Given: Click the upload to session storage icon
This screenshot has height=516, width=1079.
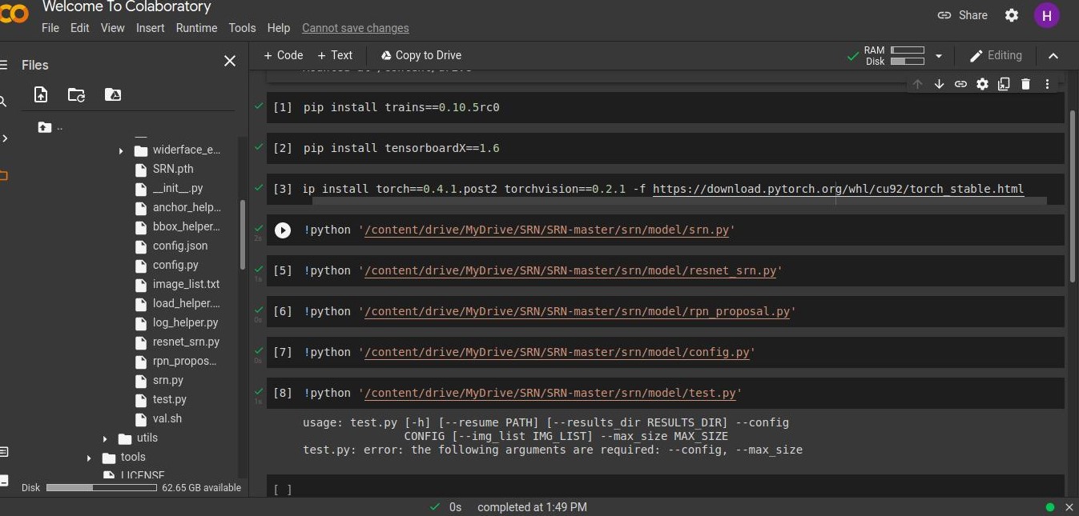Looking at the screenshot, I should coord(41,94).
